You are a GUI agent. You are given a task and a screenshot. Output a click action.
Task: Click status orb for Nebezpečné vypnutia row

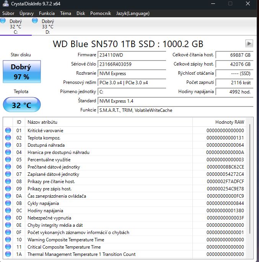click(x=8, y=218)
